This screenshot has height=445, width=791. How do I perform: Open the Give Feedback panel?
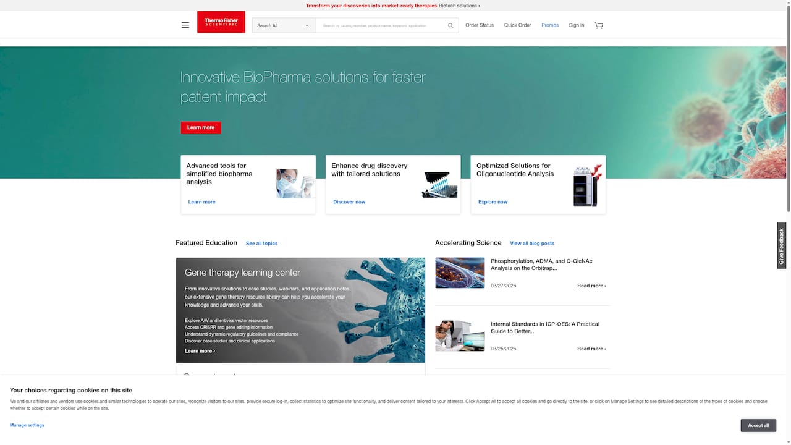[x=781, y=246]
